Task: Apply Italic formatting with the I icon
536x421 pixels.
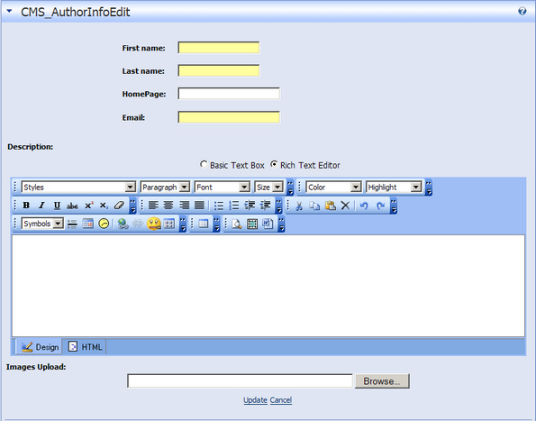Action: (x=41, y=206)
